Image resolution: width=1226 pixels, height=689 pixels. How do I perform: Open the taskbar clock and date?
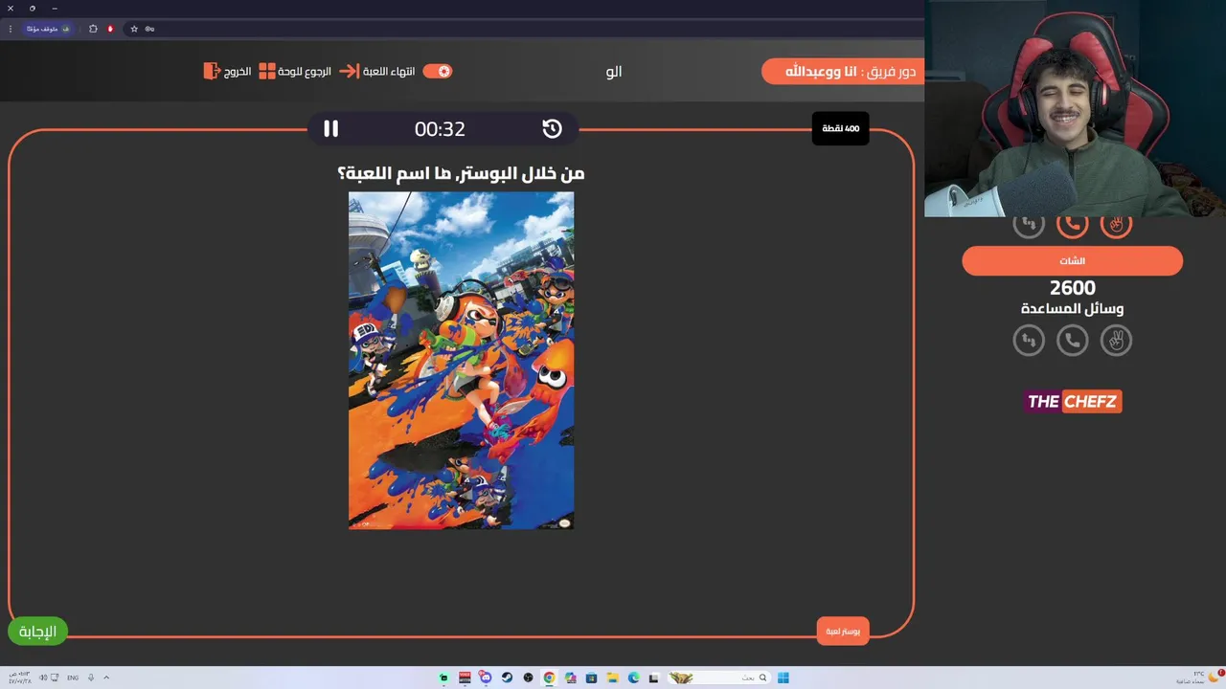(20, 678)
